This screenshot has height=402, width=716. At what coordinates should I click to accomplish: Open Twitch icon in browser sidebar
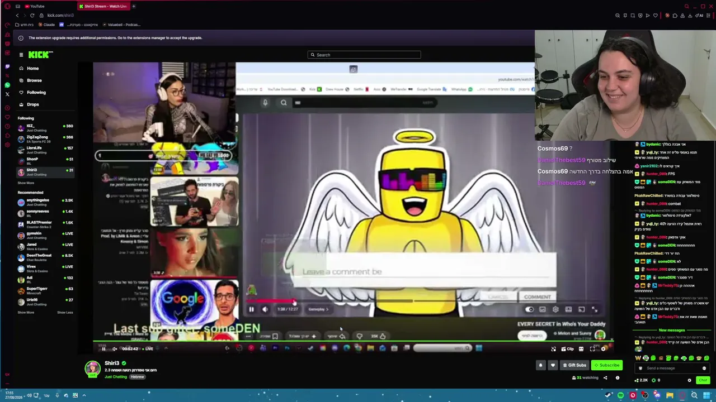click(7, 66)
